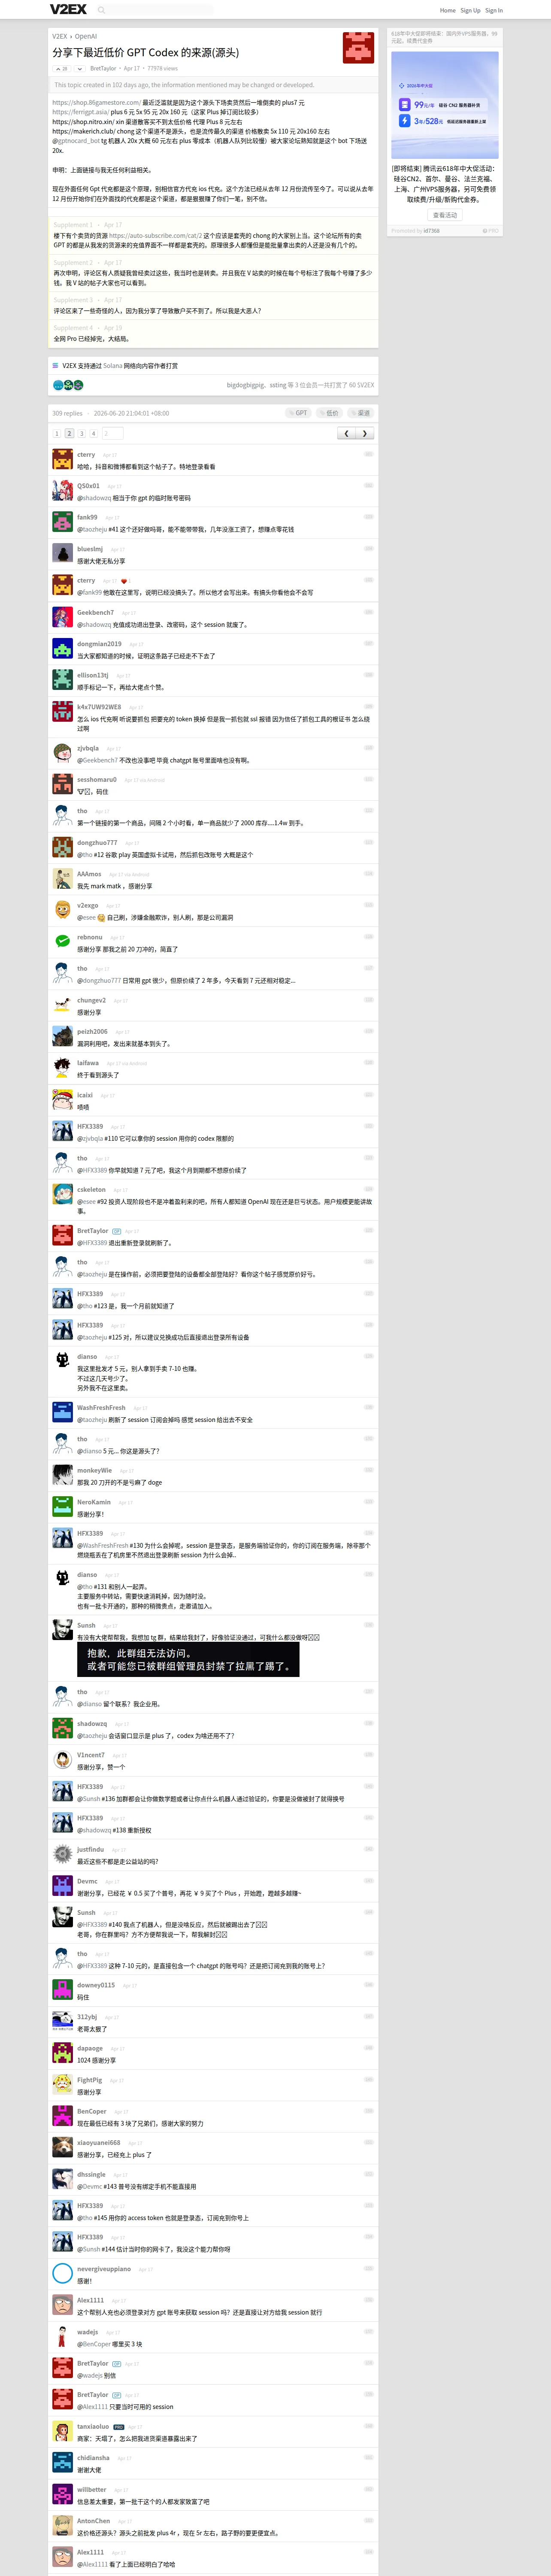Open QS0x01's avatar
The image size is (551, 2576).
pos(62,490)
